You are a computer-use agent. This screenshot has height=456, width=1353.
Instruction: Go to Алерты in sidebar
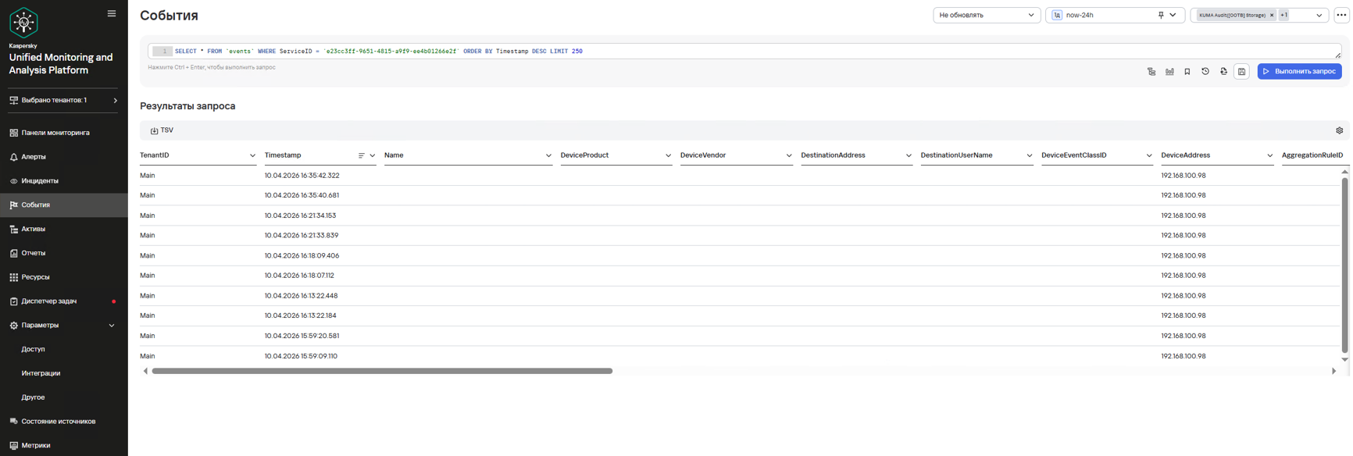(34, 157)
